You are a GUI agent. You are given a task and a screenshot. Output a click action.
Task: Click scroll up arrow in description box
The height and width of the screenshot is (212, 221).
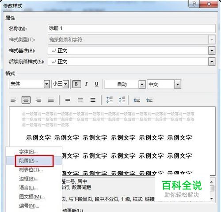[212, 182]
